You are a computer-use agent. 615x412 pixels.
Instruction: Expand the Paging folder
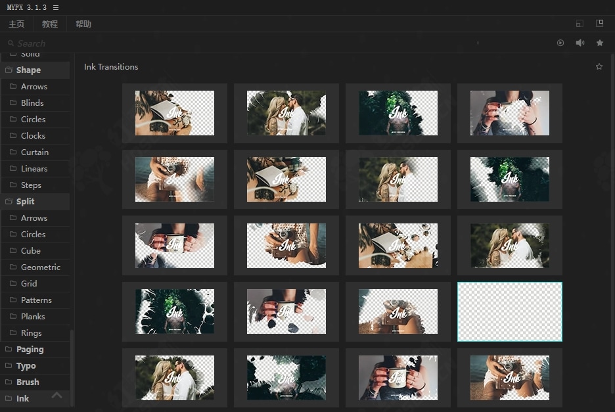pos(35,349)
